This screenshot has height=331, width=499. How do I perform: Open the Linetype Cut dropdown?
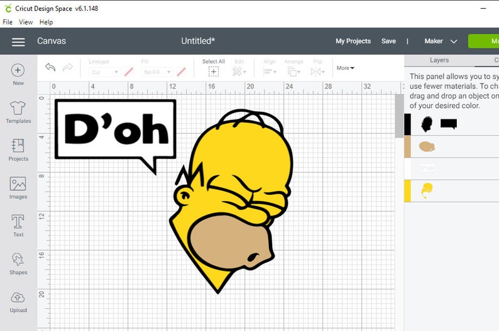click(x=105, y=72)
